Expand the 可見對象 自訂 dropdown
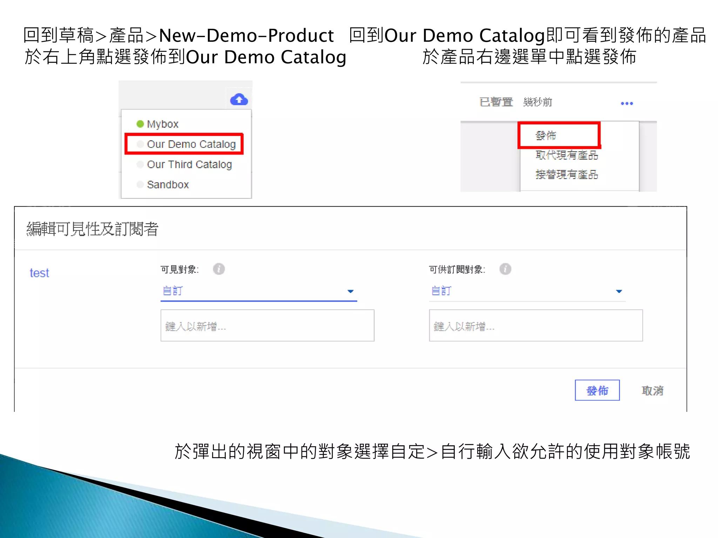Viewport: 718px width, 538px height. 259,291
